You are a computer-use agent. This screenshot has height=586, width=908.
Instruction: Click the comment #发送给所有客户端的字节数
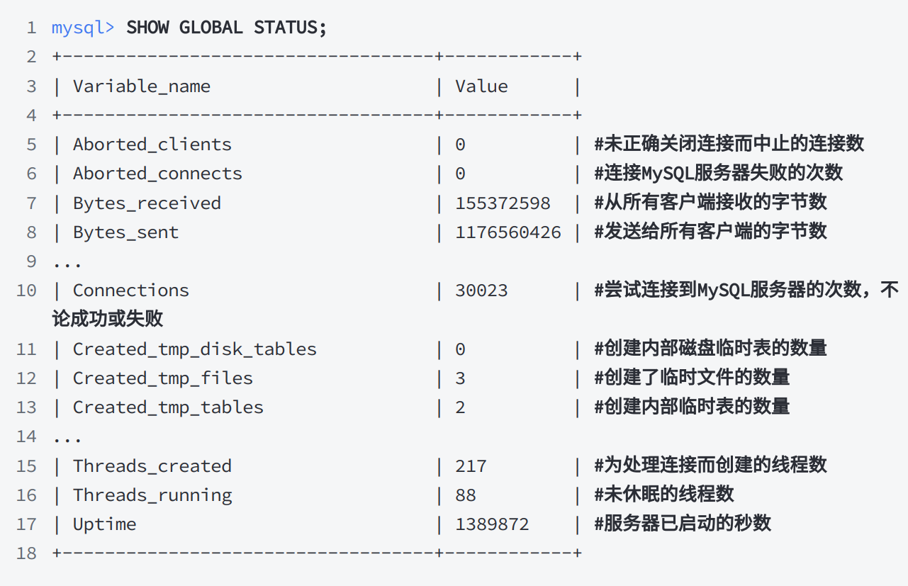tap(711, 232)
